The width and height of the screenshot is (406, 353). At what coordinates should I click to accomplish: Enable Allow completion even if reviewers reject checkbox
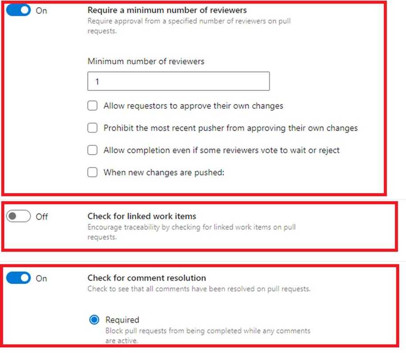point(93,150)
